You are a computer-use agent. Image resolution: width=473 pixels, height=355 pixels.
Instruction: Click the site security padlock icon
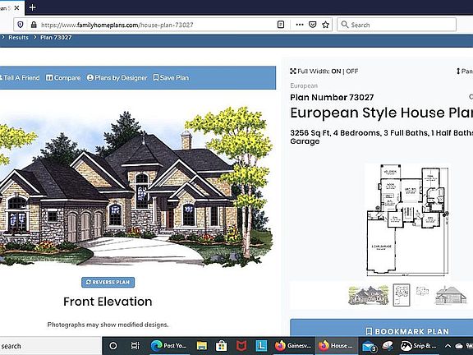click(34, 25)
